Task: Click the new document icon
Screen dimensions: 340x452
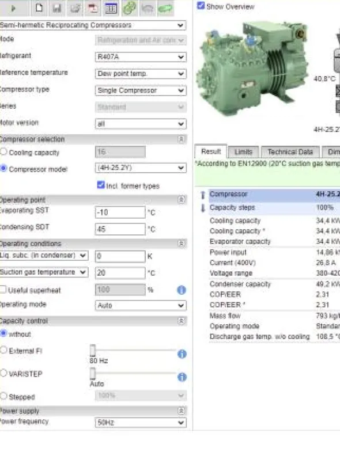Action: pyautogui.click(x=39, y=8)
